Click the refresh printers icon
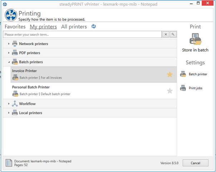Image resolution: width=216 pixels, height=172 pixels. coord(94,26)
